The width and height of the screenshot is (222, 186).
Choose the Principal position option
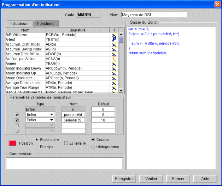[x=36, y=147]
